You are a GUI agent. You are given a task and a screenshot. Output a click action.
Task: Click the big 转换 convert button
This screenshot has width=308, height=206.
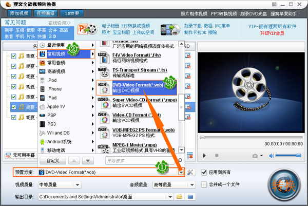tap(284, 185)
